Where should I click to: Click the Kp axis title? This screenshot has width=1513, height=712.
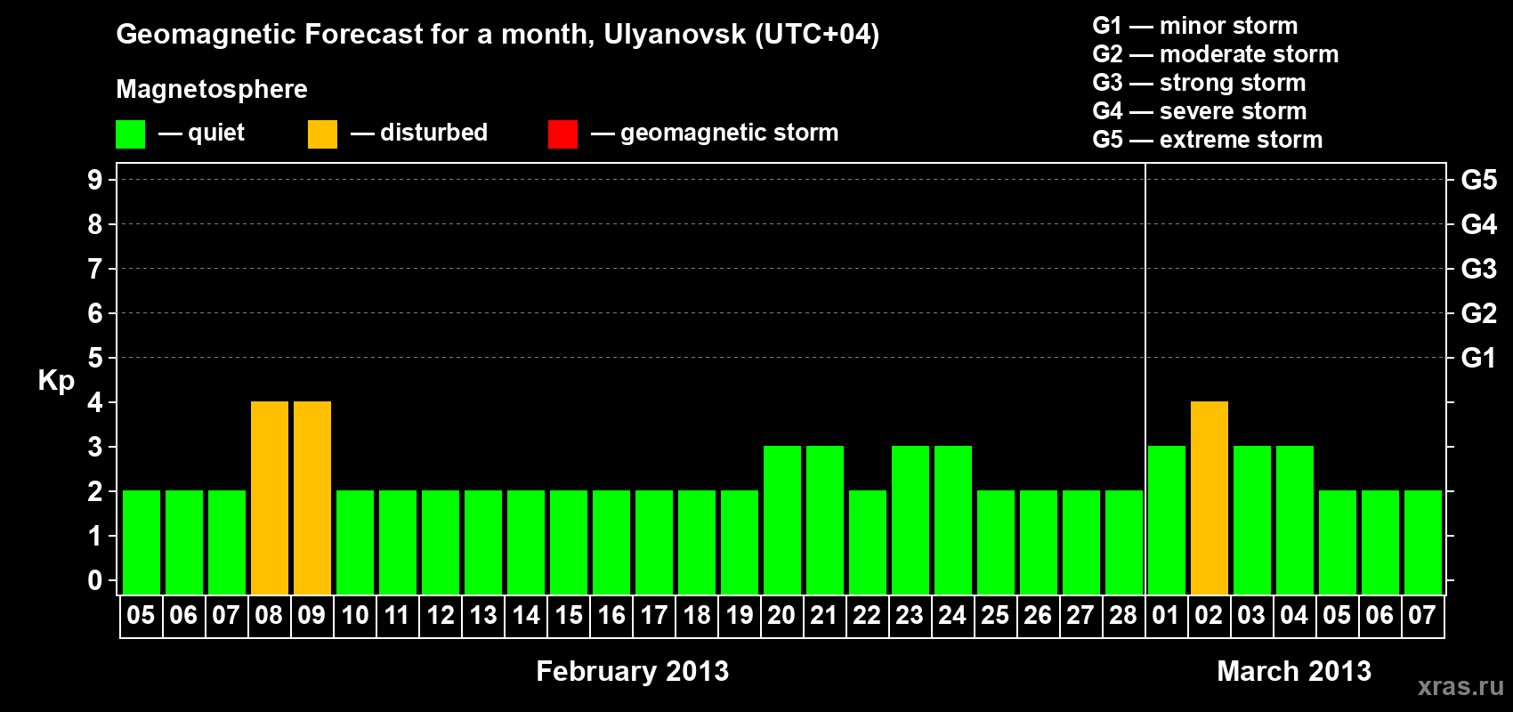coord(56,381)
